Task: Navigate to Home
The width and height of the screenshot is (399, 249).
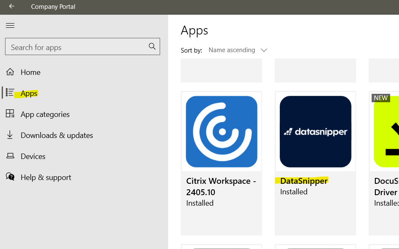Action: 30,72
